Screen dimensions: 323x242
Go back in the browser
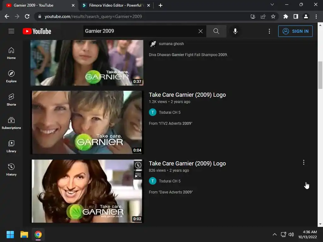(x=7, y=16)
